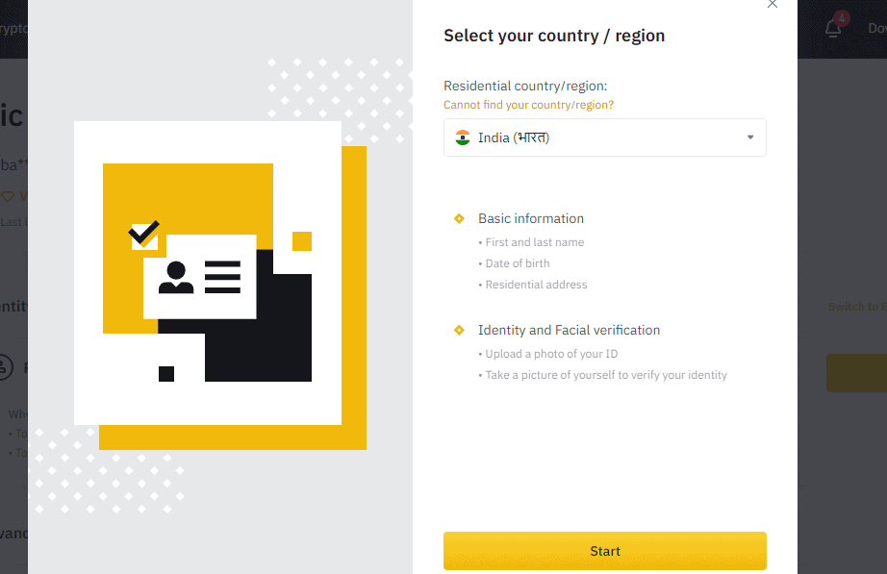Click the ID card illustration
The width and height of the screenshot is (887, 574).
pyautogui.click(x=200, y=277)
